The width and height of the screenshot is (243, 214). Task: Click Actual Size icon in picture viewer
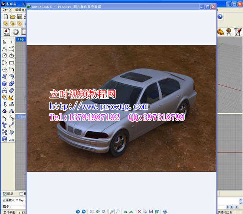click(98, 211)
